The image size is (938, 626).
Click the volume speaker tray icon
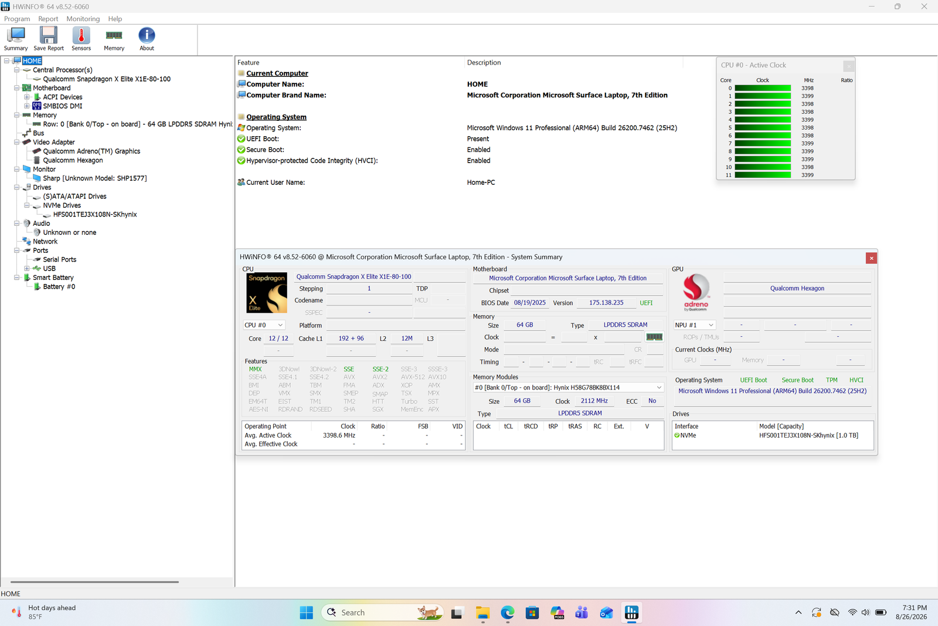click(x=866, y=613)
